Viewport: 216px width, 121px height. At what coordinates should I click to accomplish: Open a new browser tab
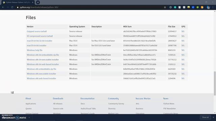pos(38,2)
